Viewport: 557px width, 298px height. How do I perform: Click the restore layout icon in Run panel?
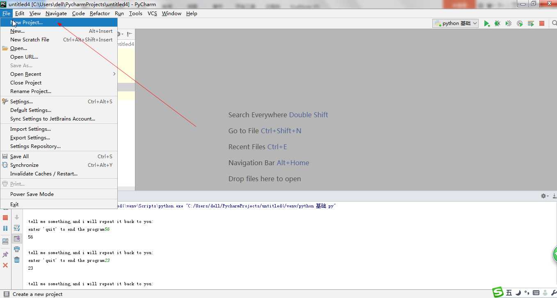(5, 241)
